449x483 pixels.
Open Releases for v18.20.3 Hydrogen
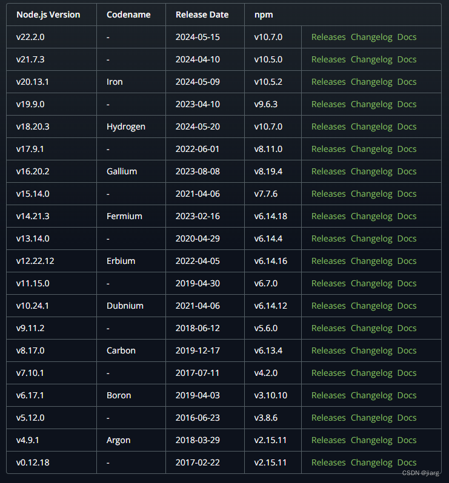coord(328,126)
